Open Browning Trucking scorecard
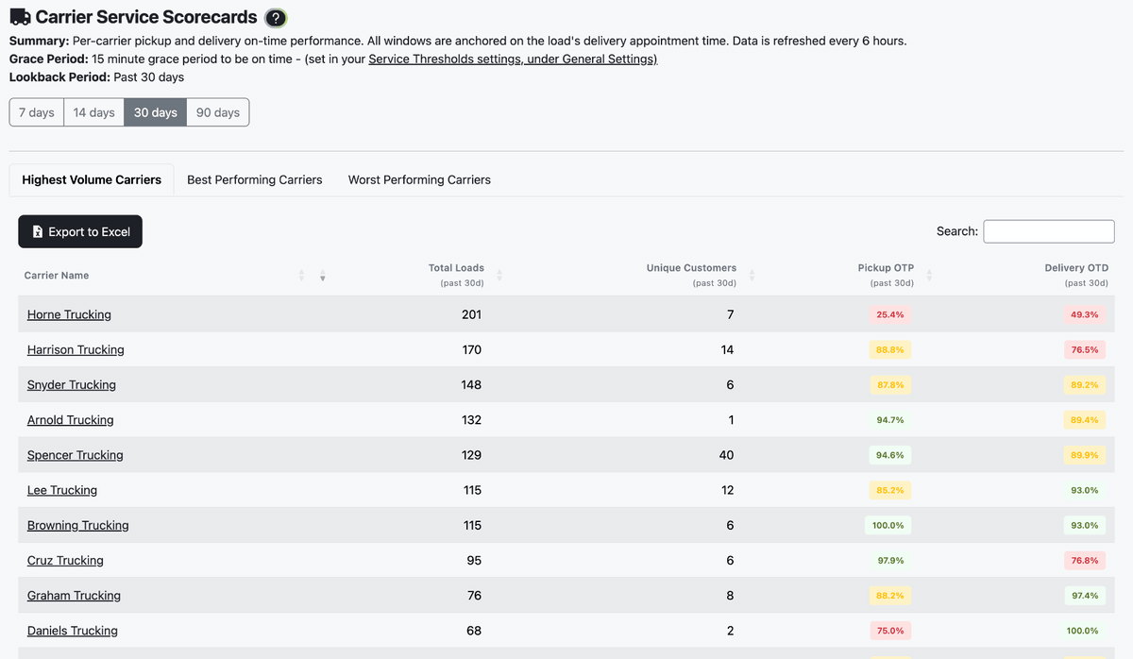This screenshot has width=1133, height=659. [78, 525]
